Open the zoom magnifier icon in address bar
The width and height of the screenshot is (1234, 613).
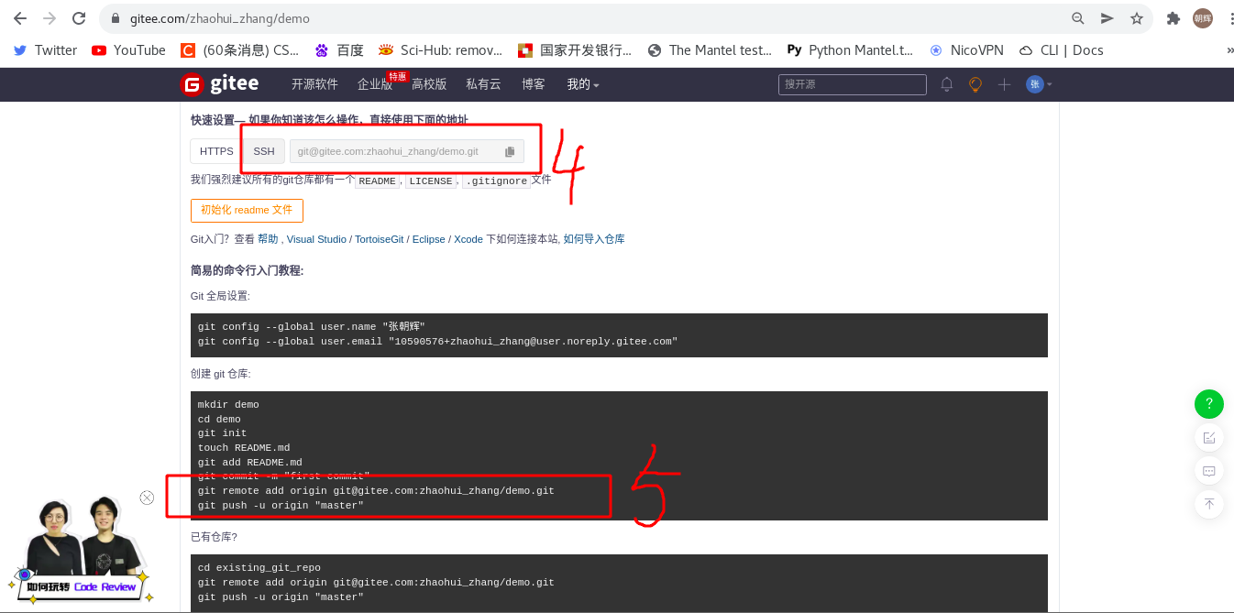[1078, 18]
